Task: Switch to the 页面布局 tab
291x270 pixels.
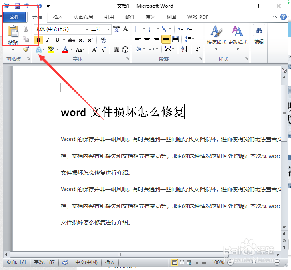Action: coord(83,17)
